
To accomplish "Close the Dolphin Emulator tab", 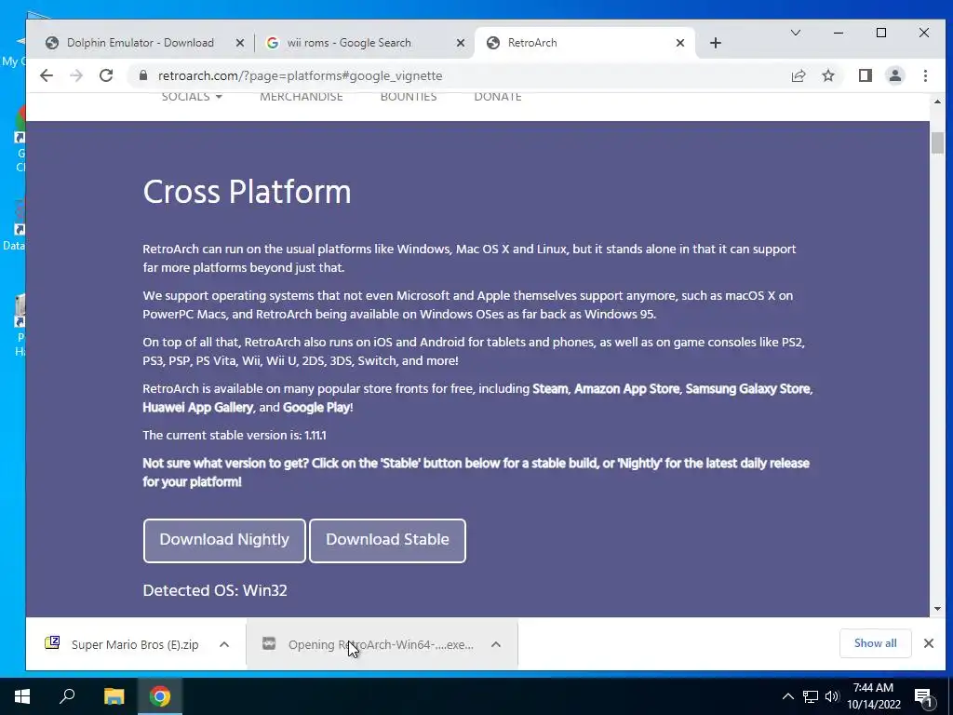I will coord(239,43).
